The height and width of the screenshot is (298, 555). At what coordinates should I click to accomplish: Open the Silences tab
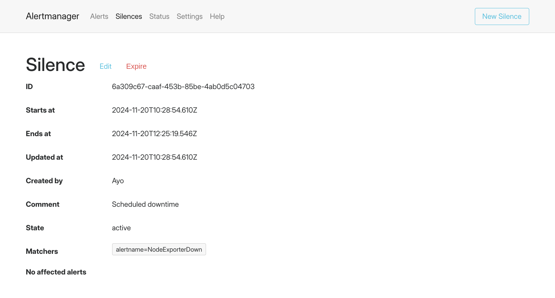[x=129, y=16]
